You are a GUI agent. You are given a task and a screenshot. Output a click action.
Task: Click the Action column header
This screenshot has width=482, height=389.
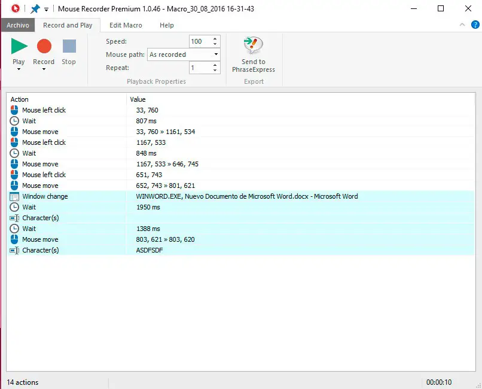tap(19, 99)
